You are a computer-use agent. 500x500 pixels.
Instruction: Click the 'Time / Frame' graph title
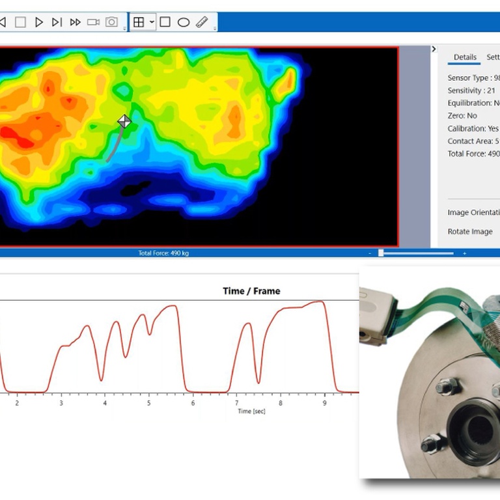[x=251, y=291]
